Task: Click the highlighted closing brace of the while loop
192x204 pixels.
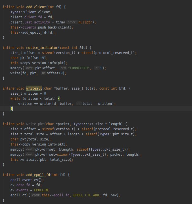Action: [12, 108]
